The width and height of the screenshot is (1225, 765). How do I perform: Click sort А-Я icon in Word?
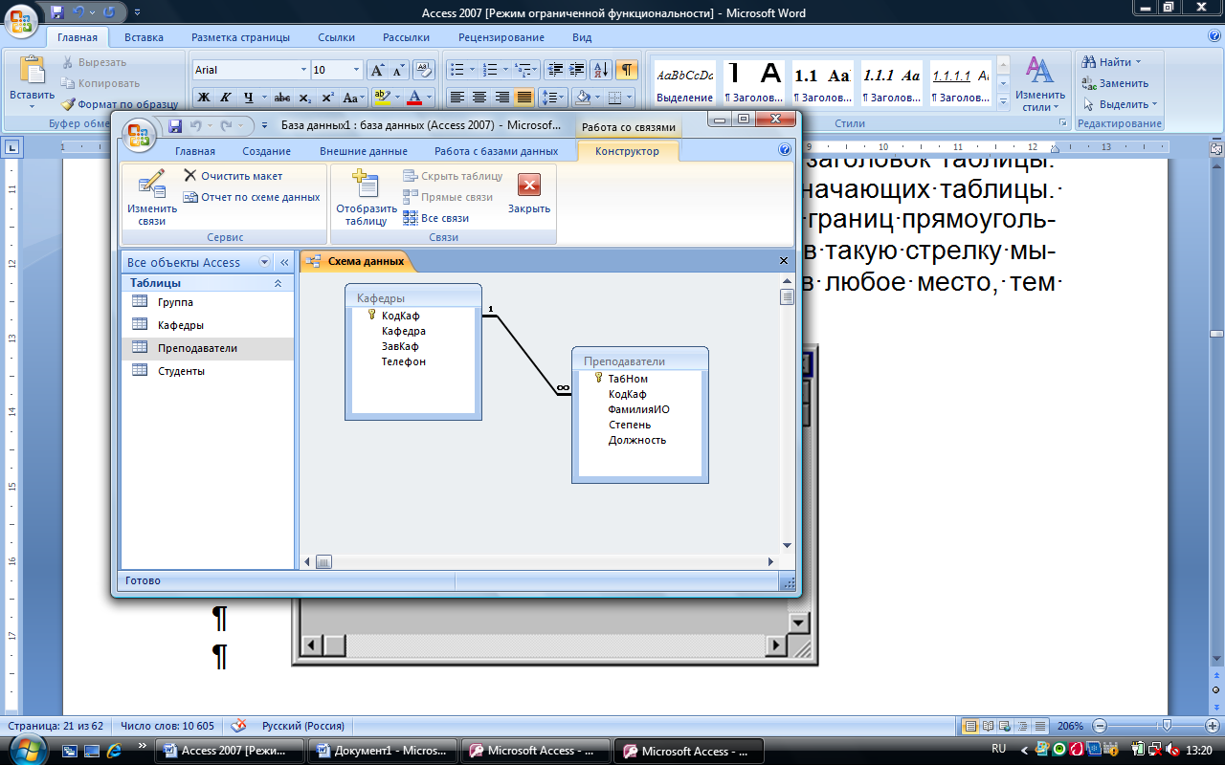click(x=601, y=70)
